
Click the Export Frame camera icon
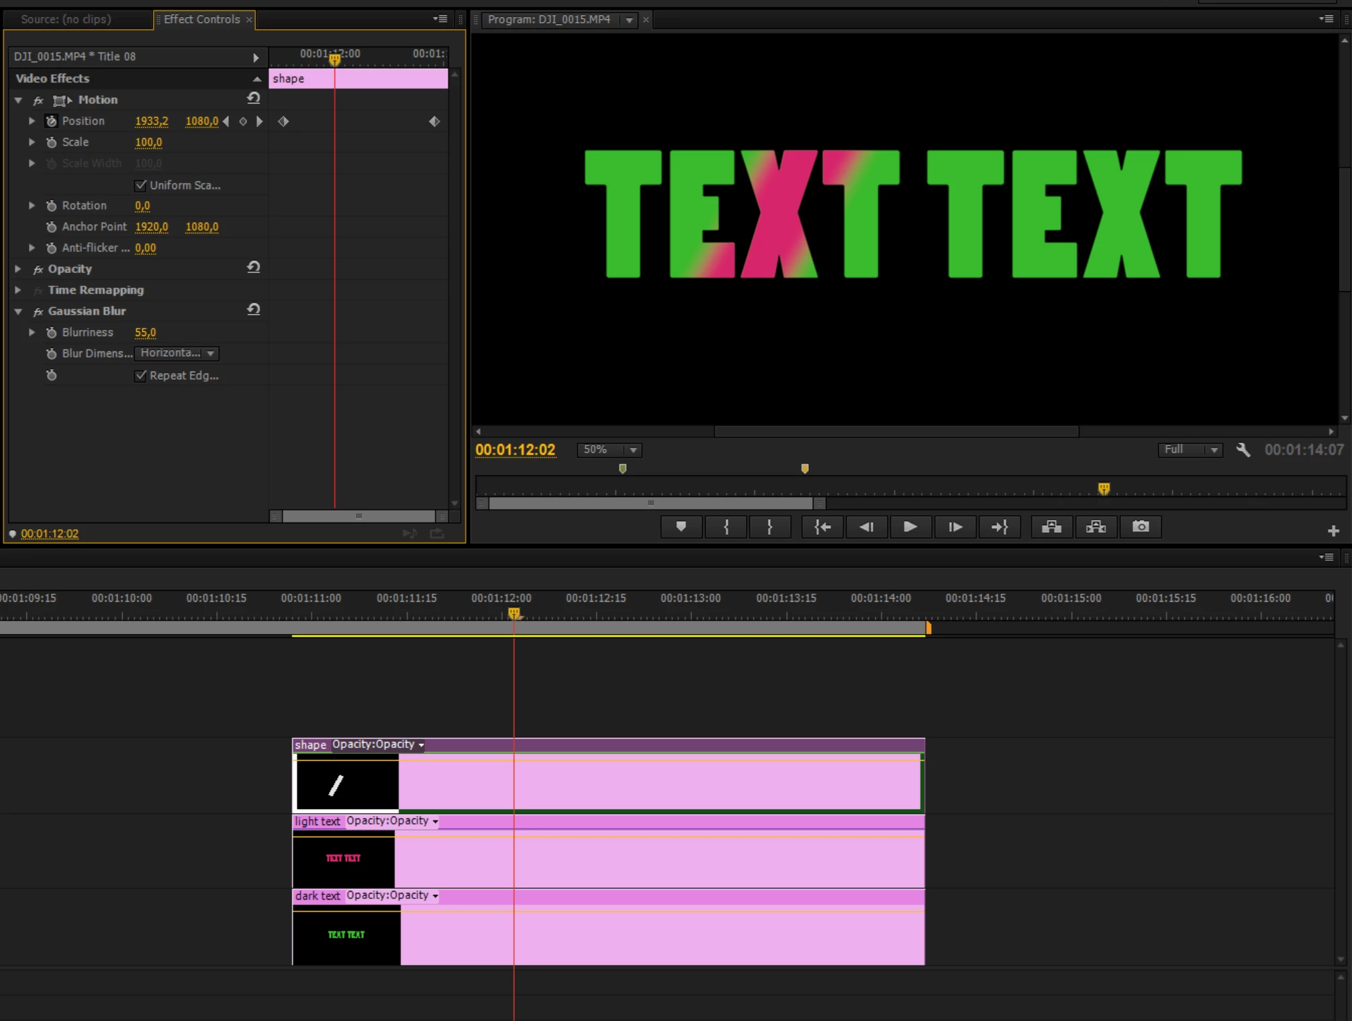1140,527
